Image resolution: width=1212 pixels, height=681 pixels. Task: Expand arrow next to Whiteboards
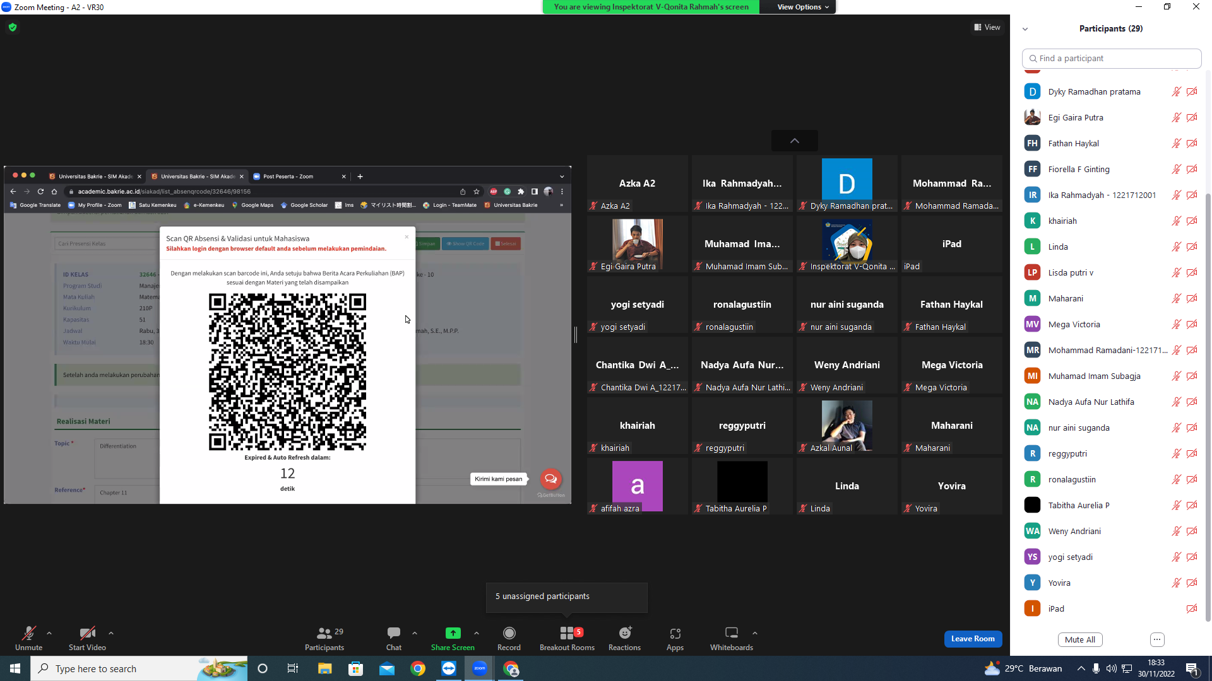point(755,633)
